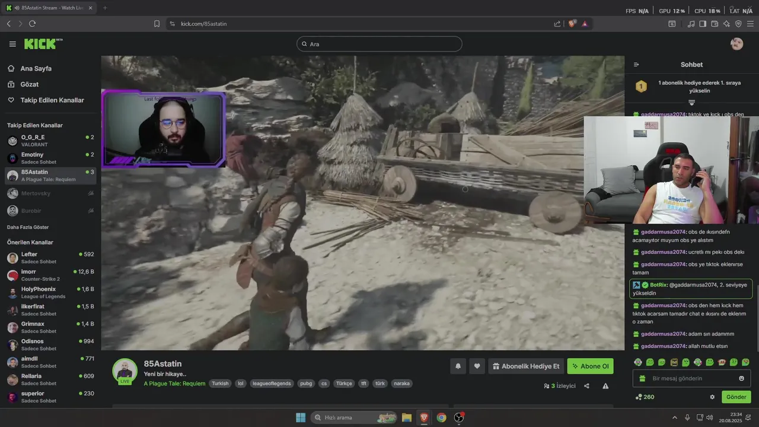Click the pubg tag

(306, 384)
